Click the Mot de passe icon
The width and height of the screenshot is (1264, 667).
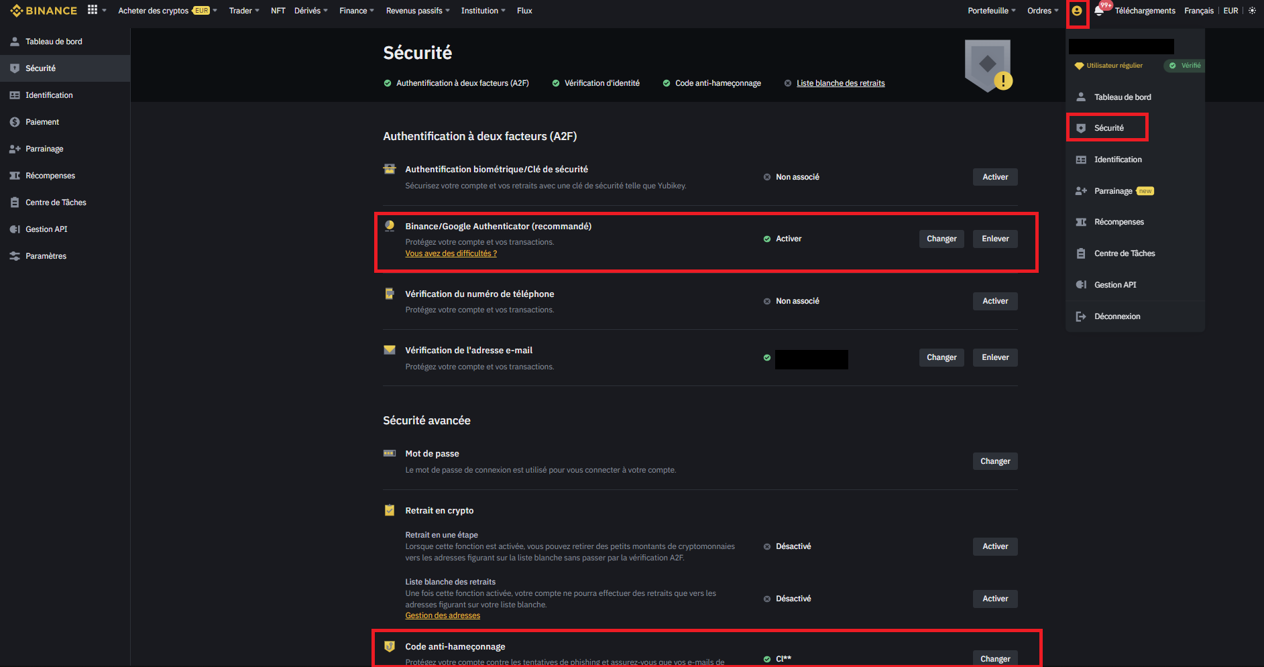click(390, 453)
